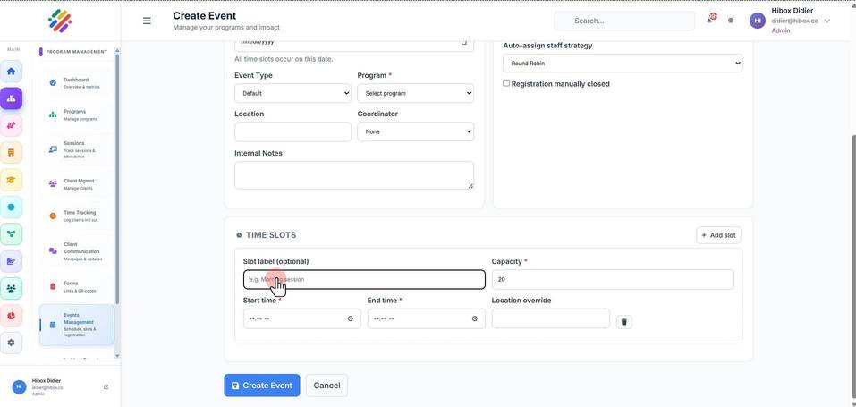Go to Dashboard in Program Management
This screenshot has width=856, height=407.
pos(76,83)
